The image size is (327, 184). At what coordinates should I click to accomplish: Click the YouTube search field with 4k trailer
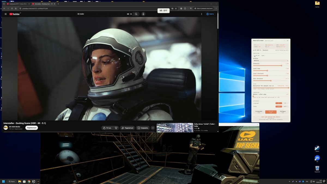[x=101, y=14]
